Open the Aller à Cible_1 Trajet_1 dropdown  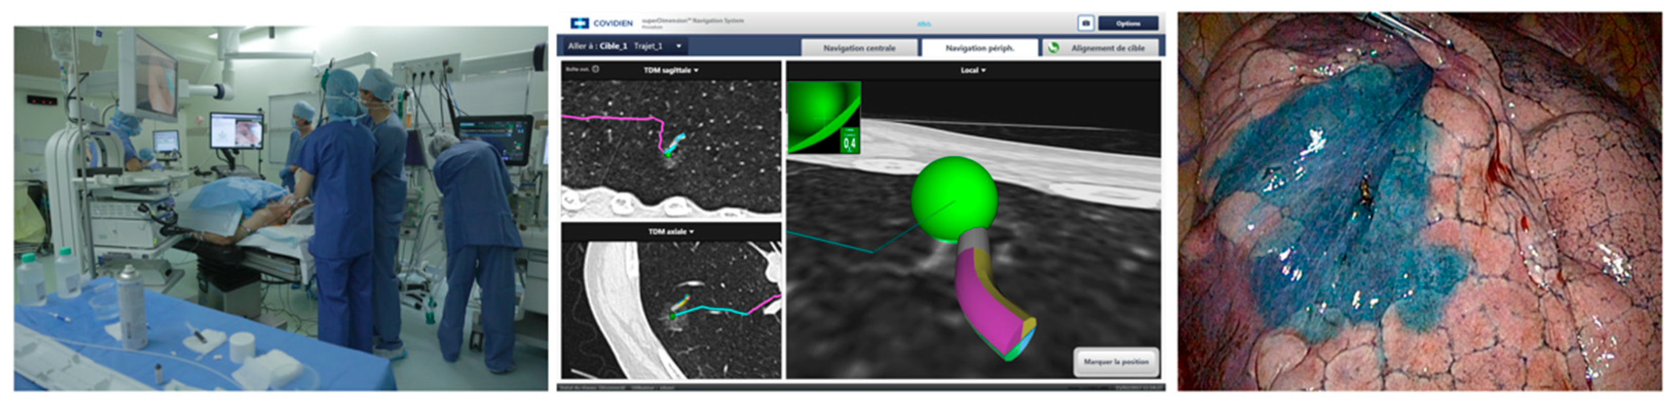[679, 46]
